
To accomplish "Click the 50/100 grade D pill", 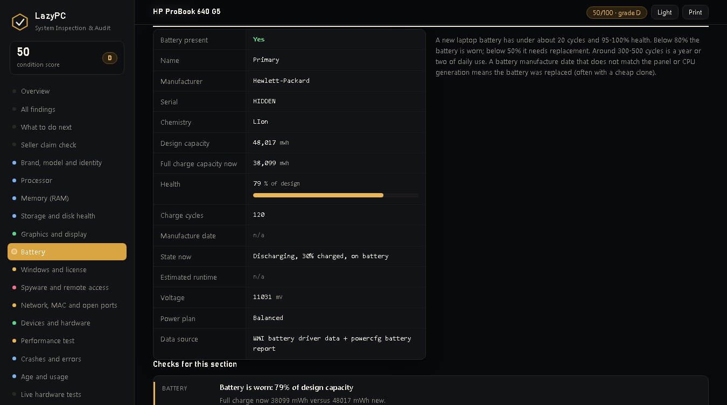I will tap(617, 12).
